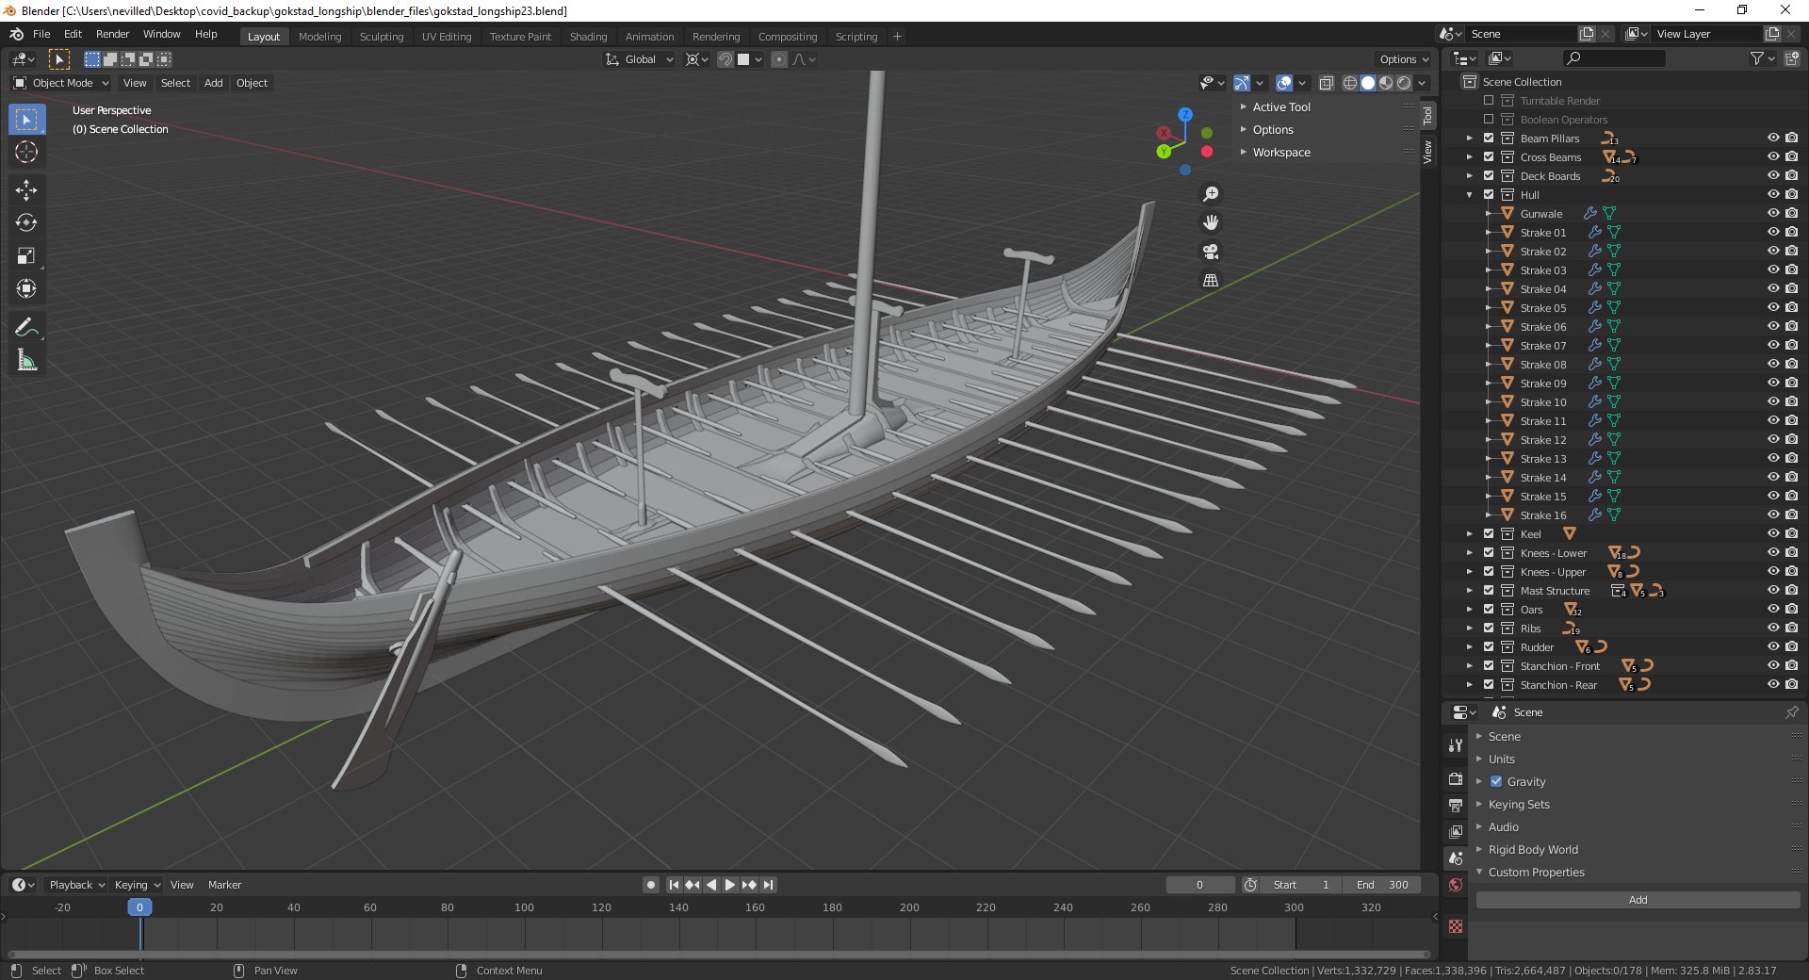Viewport: 1809px width, 980px height.
Task: Select the Annotate pencil tool
Action: (x=26, y=327)
